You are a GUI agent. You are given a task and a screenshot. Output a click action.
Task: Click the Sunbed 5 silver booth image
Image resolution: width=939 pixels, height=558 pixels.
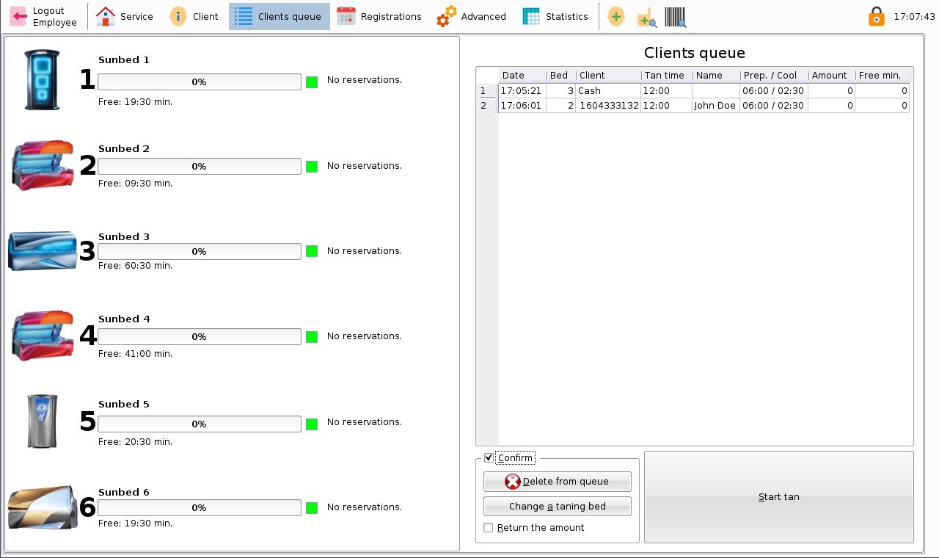42,421
